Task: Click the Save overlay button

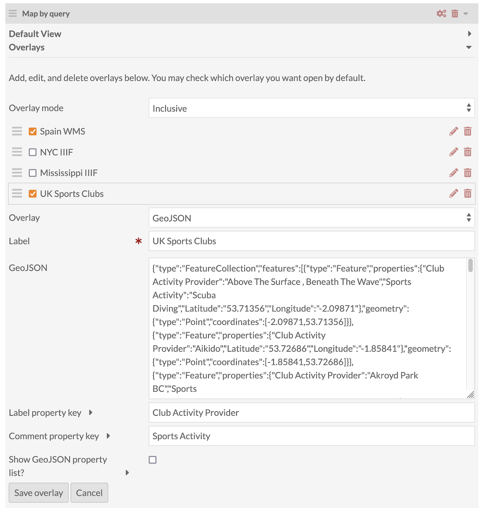Action: [39, 493]
